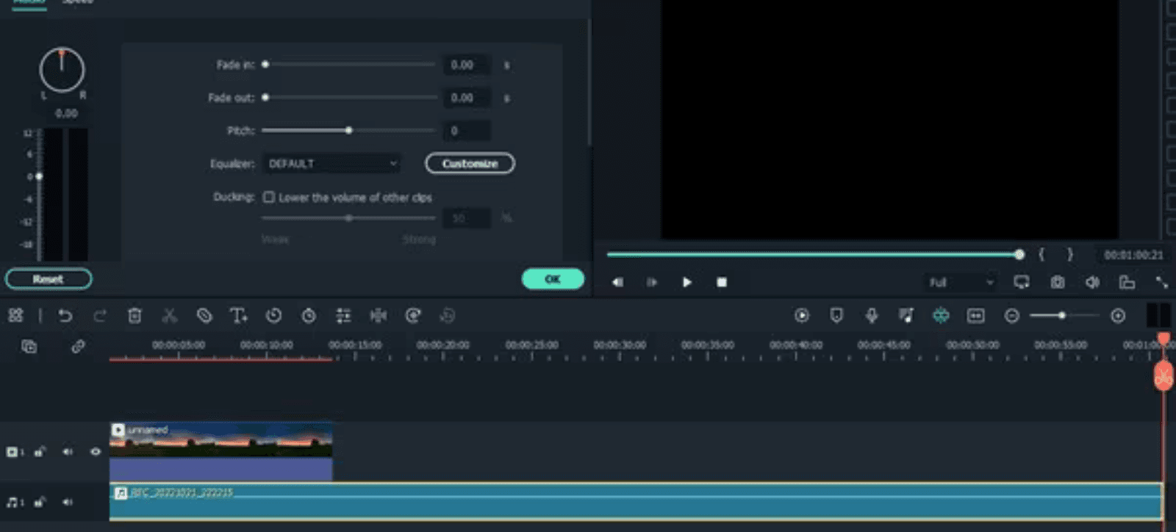Click the trash delete icon
This screenshot has height=532, width=1176.
tap(135, 316)
